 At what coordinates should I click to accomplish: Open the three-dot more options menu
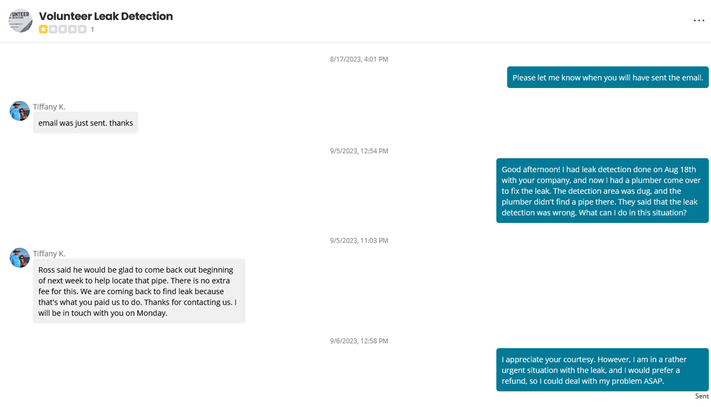699,21
